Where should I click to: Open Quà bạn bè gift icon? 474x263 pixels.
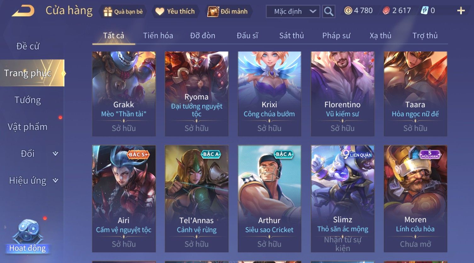(x=108, y=12)
